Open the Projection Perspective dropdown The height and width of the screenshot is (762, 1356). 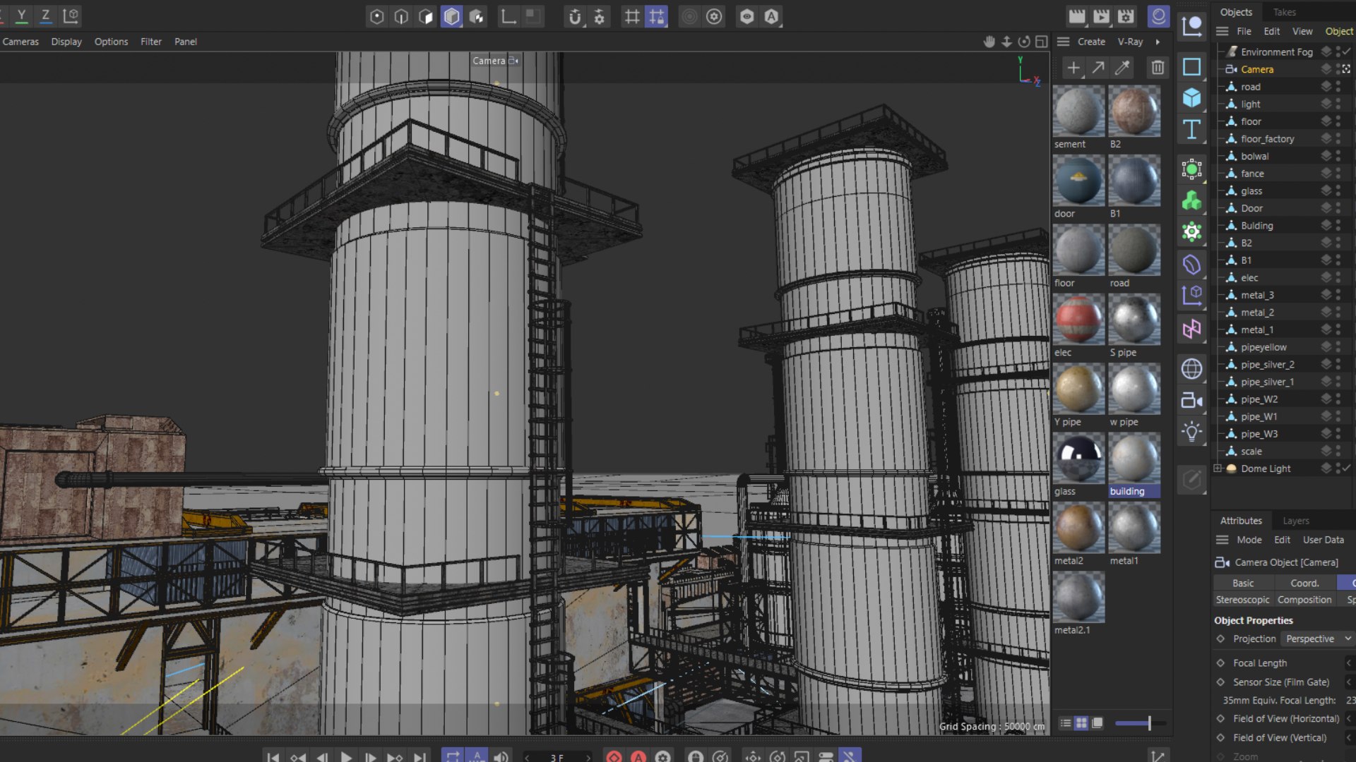pyautogui.click(x=1318, y=639)
